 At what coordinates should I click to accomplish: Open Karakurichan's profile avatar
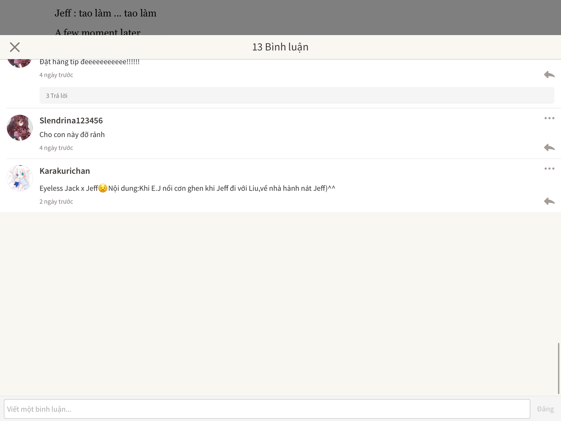pyautogui.click(x=20, y=178)
